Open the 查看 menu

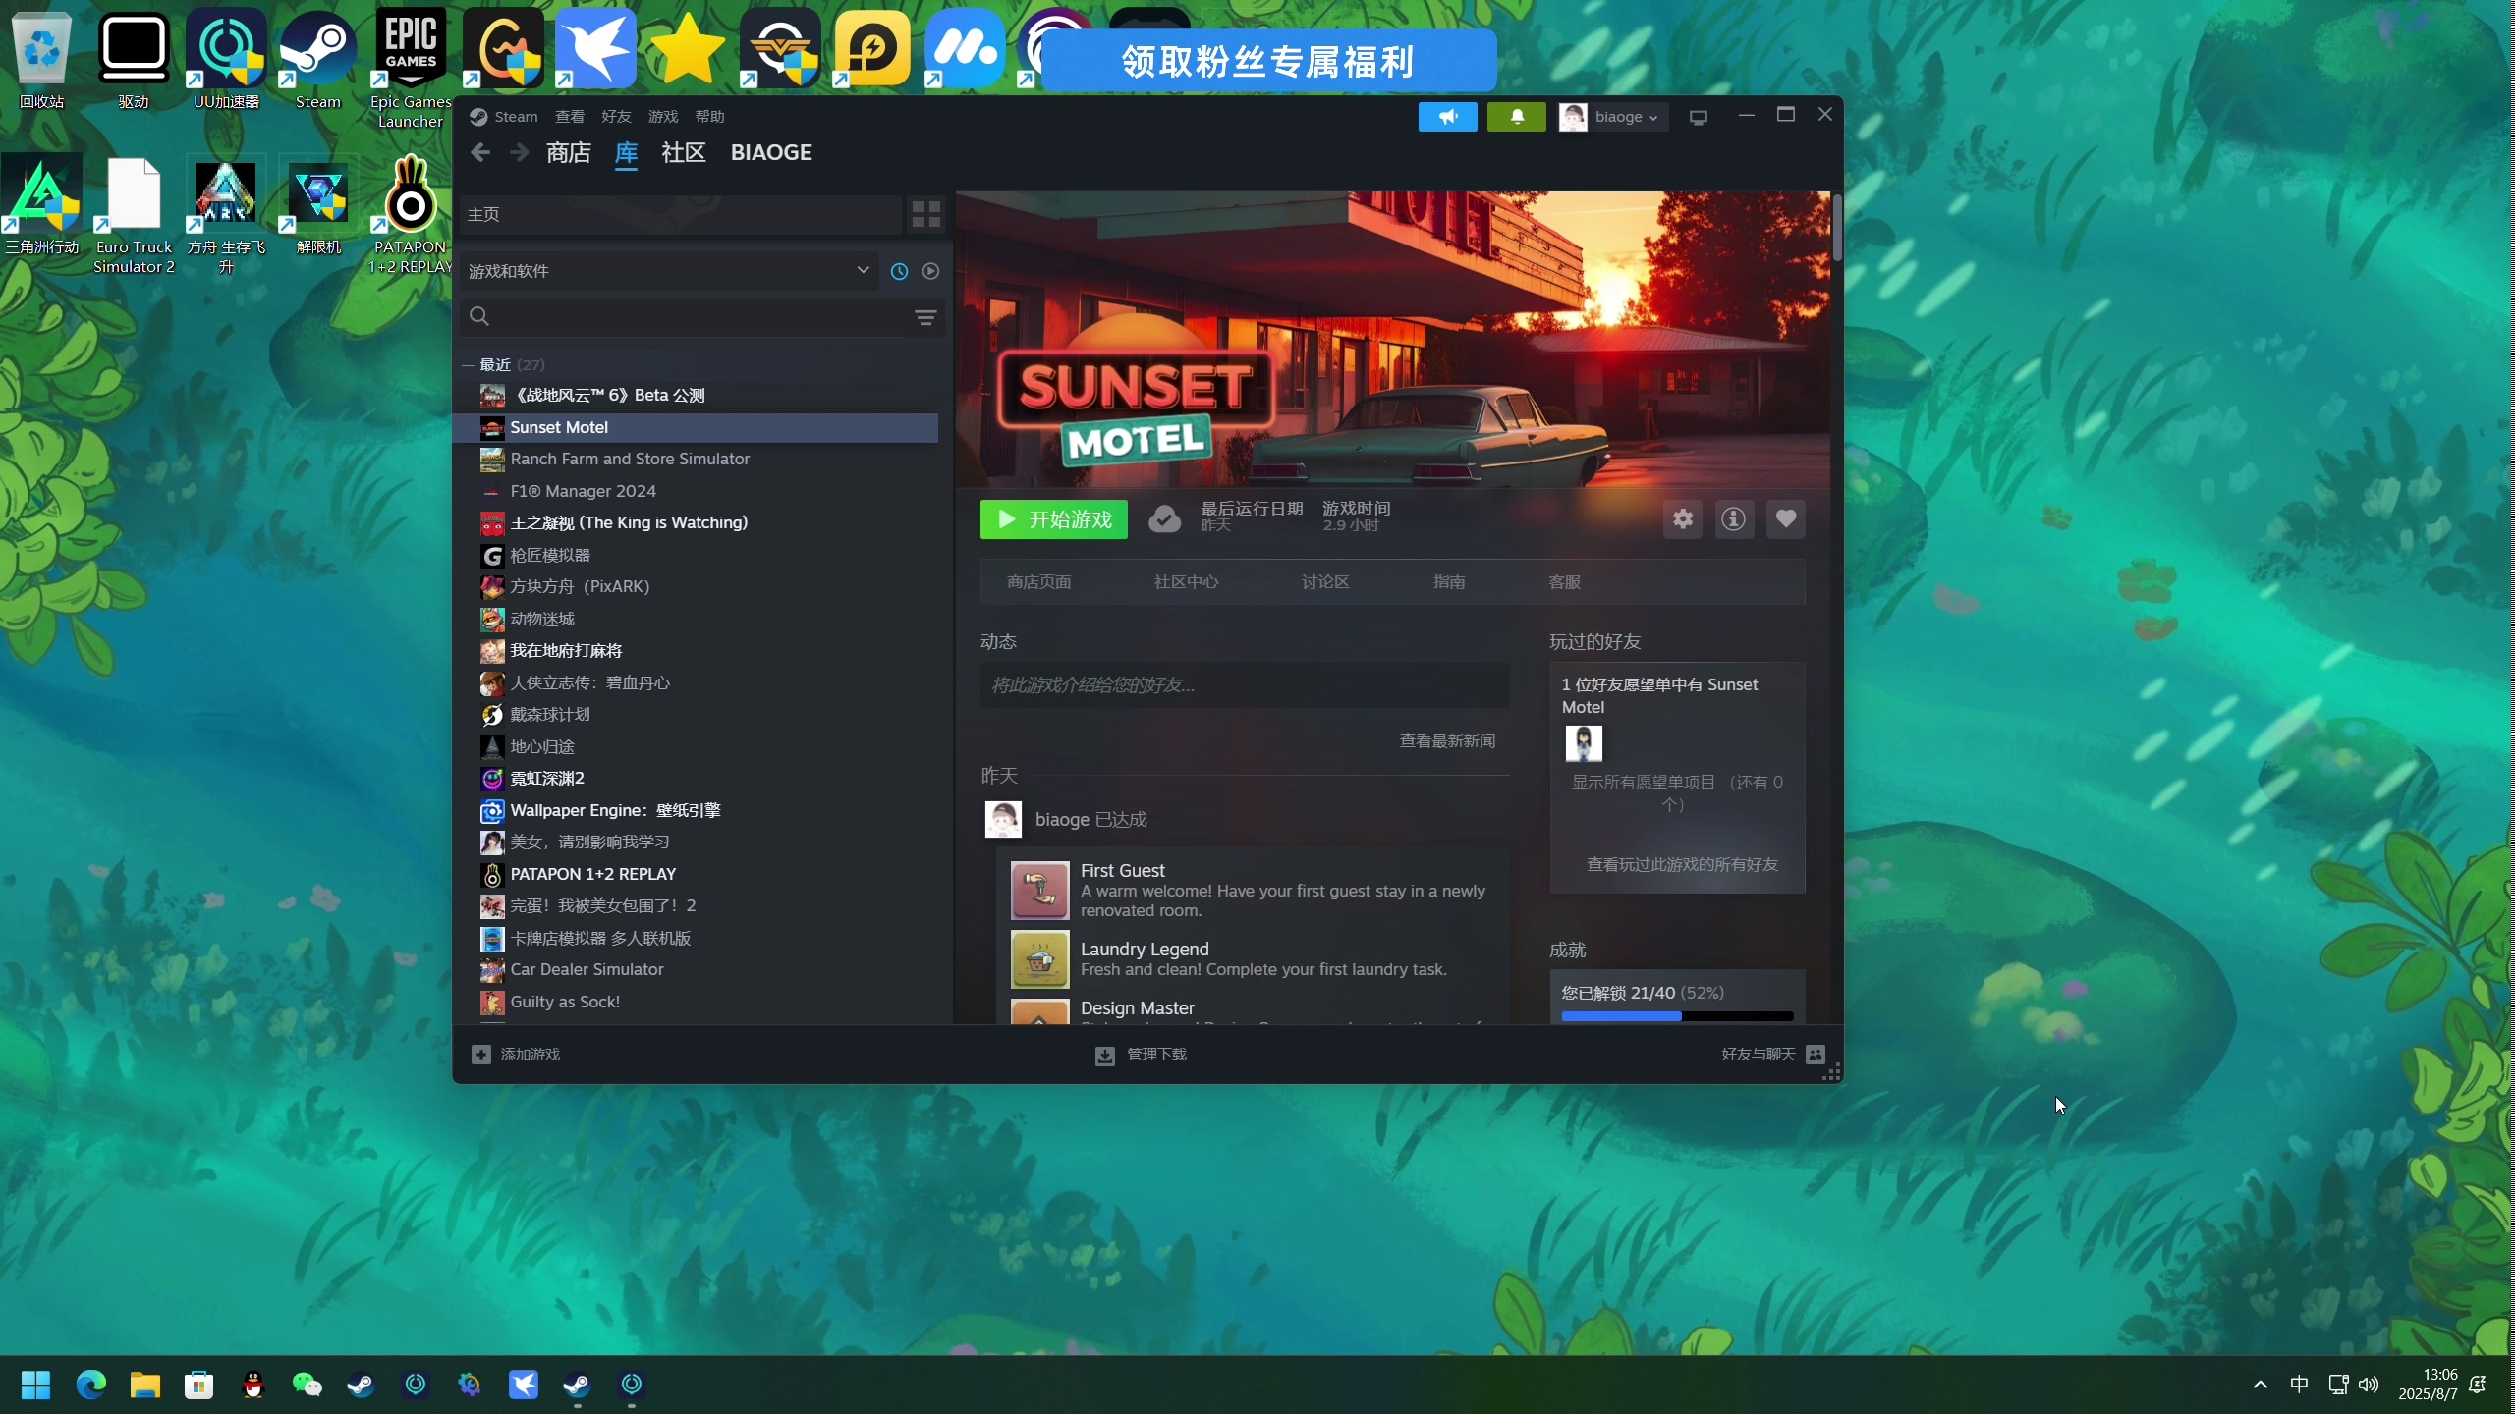click(570, 117)
